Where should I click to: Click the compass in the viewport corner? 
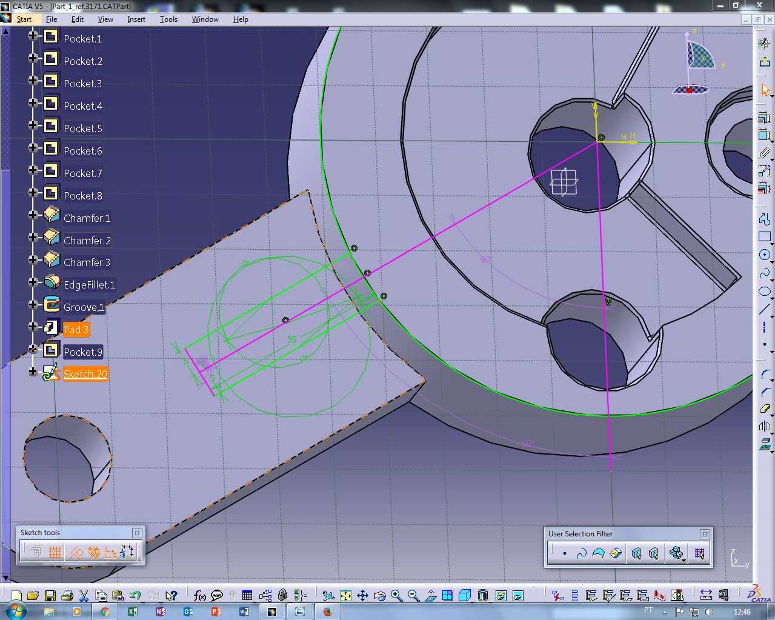coord(699,63)
